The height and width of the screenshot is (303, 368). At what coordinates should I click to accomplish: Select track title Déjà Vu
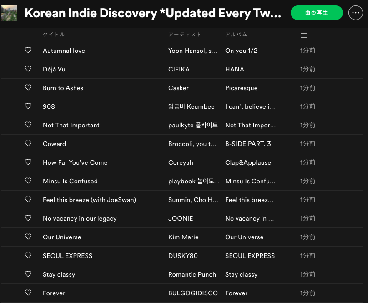[x=54, y=69]
